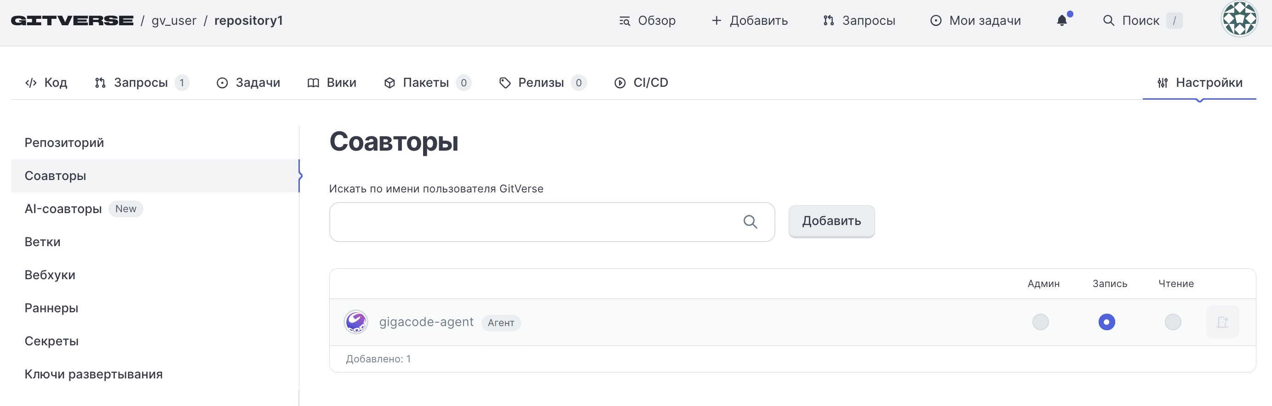Click the gigacode-agent avatar
Image resolution: width=1272 pixels, height=406 pixels.
pyautogui.click(x=356, y=322)
